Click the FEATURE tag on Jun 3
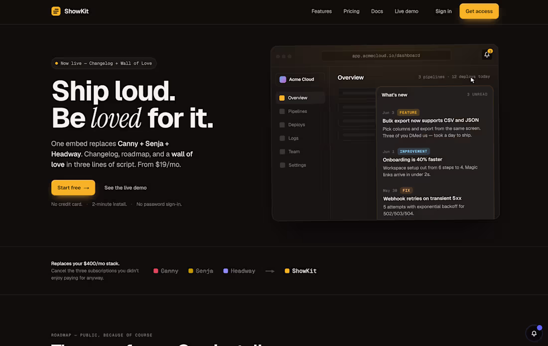This screenshot has height=346, width=548. (x=408, y=113)
